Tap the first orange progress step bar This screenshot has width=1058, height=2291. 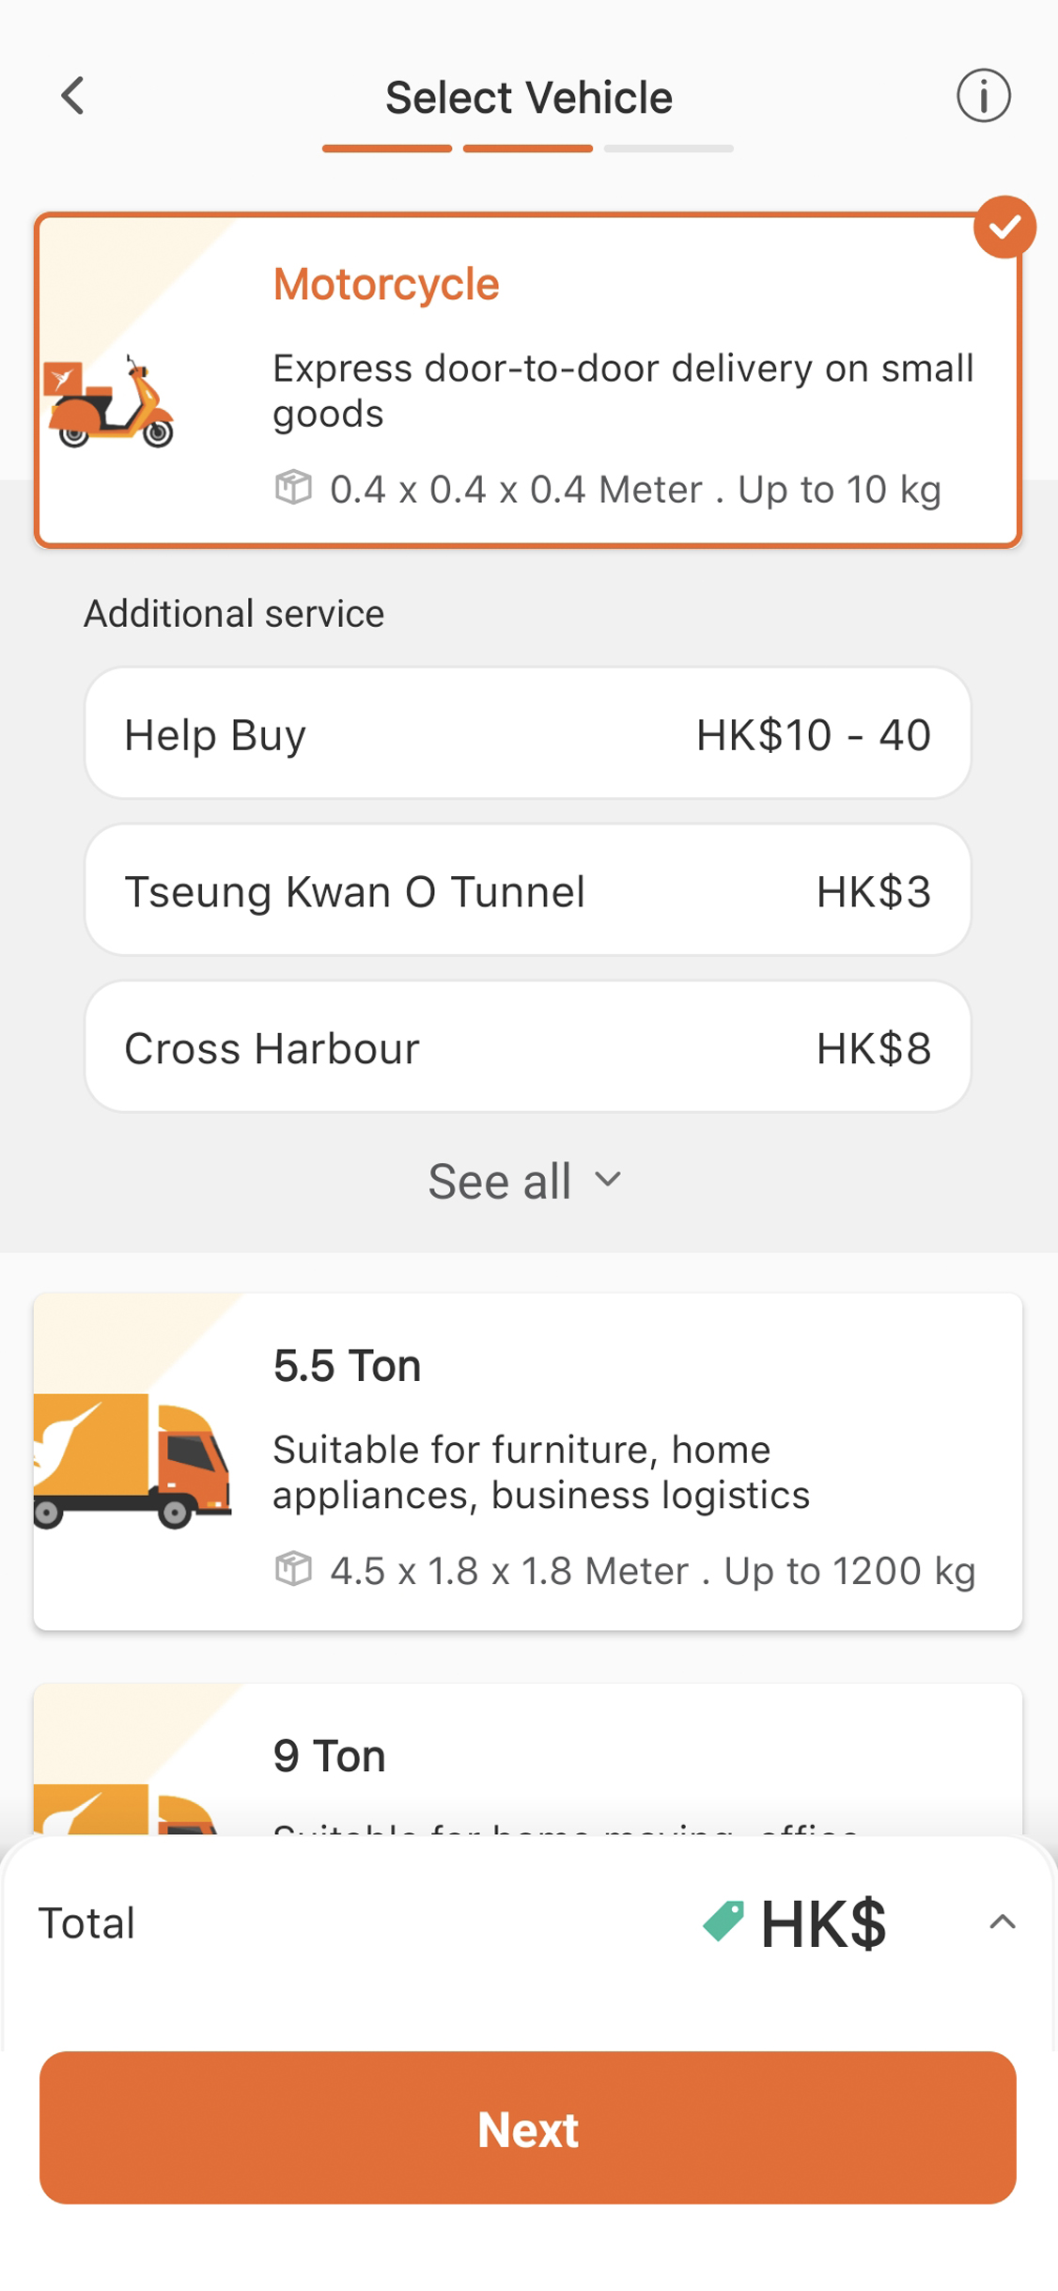click(x=386, y=149)
